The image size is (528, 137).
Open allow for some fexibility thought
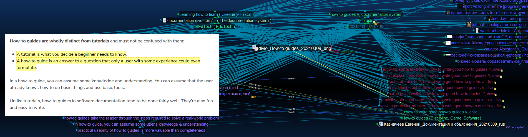[442, 69]
